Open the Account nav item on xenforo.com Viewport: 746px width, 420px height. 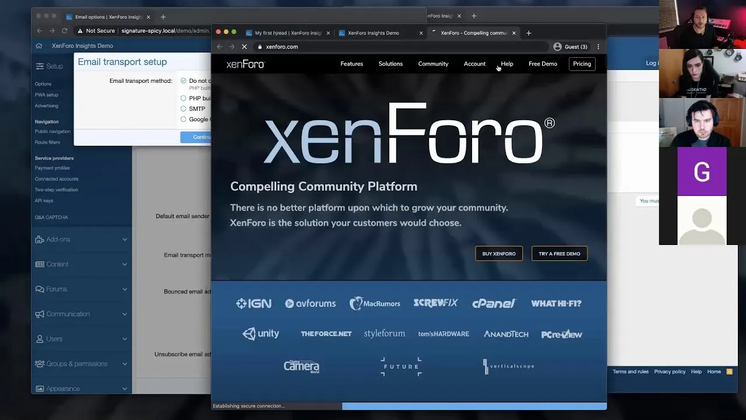click(474, 64)
